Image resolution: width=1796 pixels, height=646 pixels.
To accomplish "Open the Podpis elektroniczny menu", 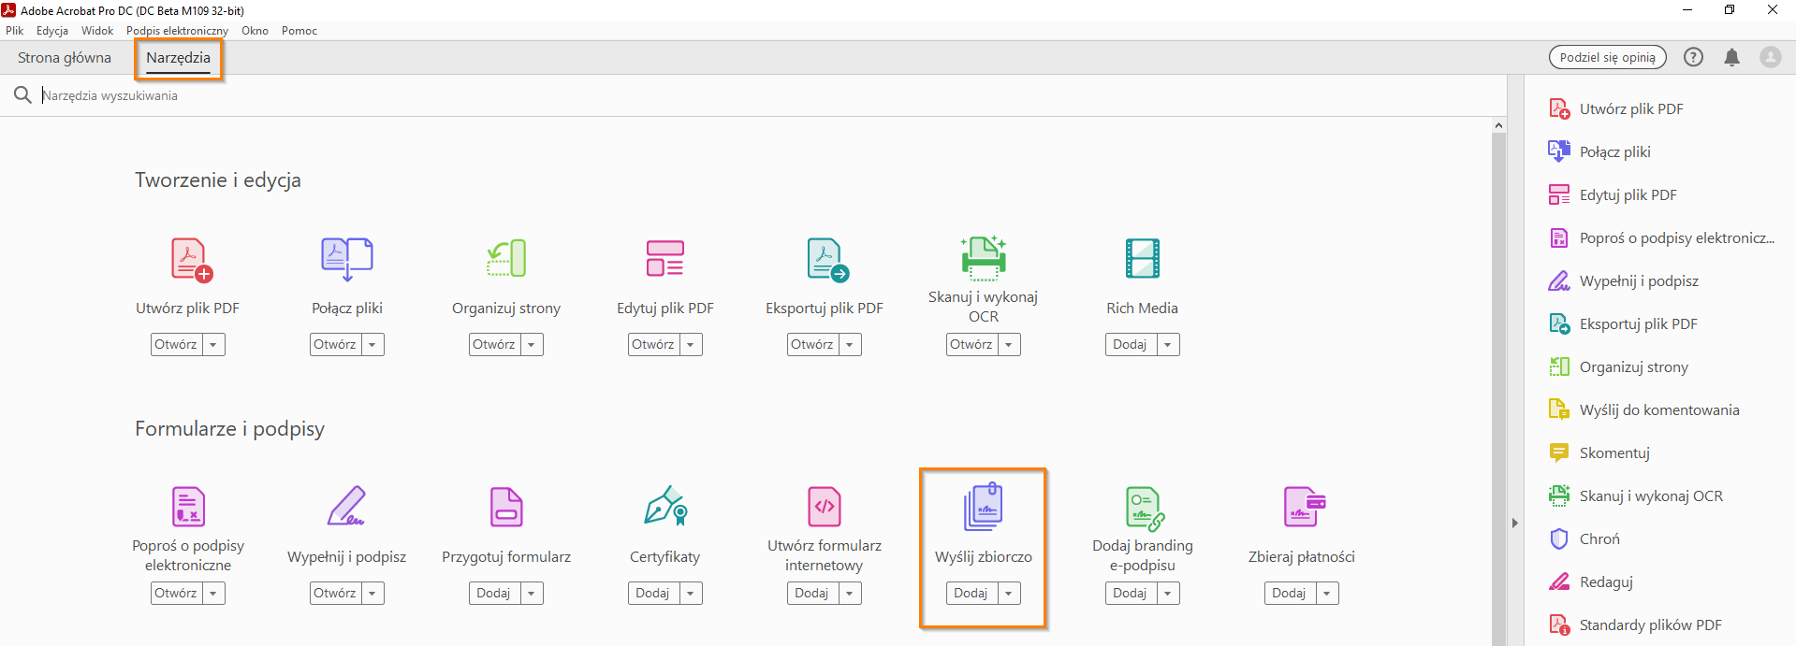I will 177,31.
